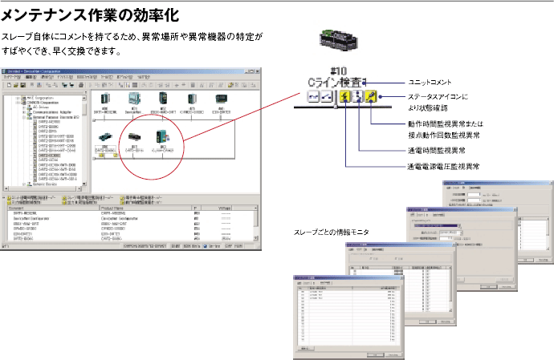
Task: Click the On-line indicator in the status bar
Action: (212, 246)
